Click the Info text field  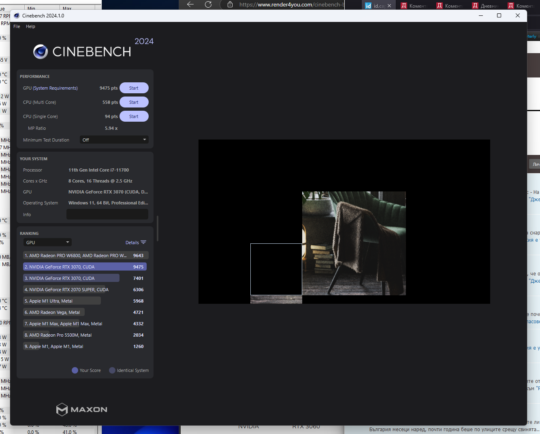pos(107,215)
